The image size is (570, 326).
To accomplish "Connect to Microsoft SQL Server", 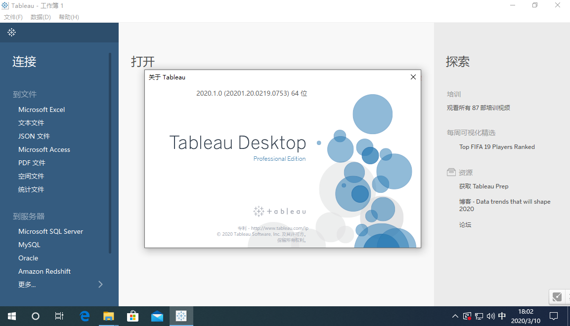I will tap(50, 231).
